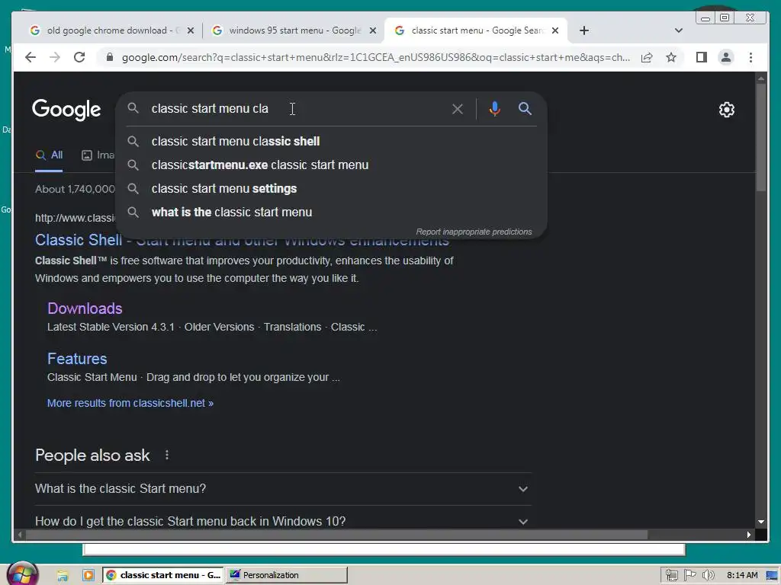Share this page using the share icon

pos(647,57)
